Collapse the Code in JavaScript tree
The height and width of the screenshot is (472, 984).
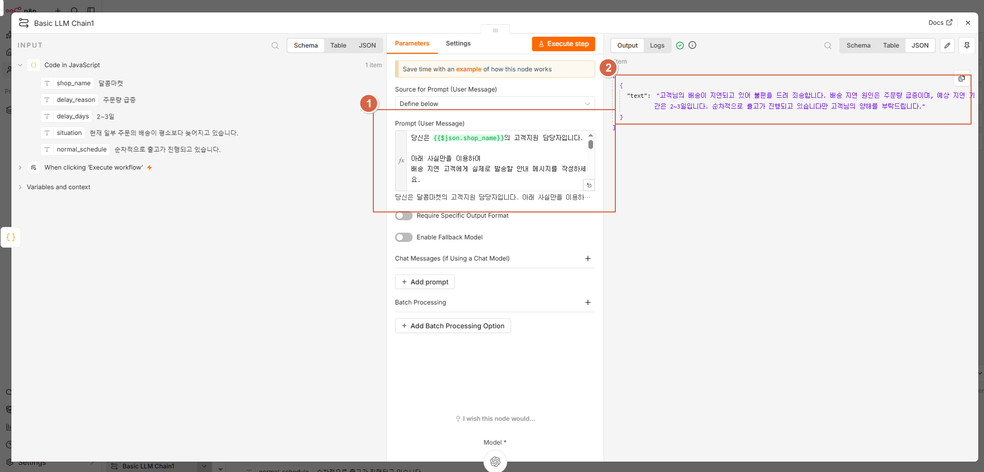click(20, 65)
